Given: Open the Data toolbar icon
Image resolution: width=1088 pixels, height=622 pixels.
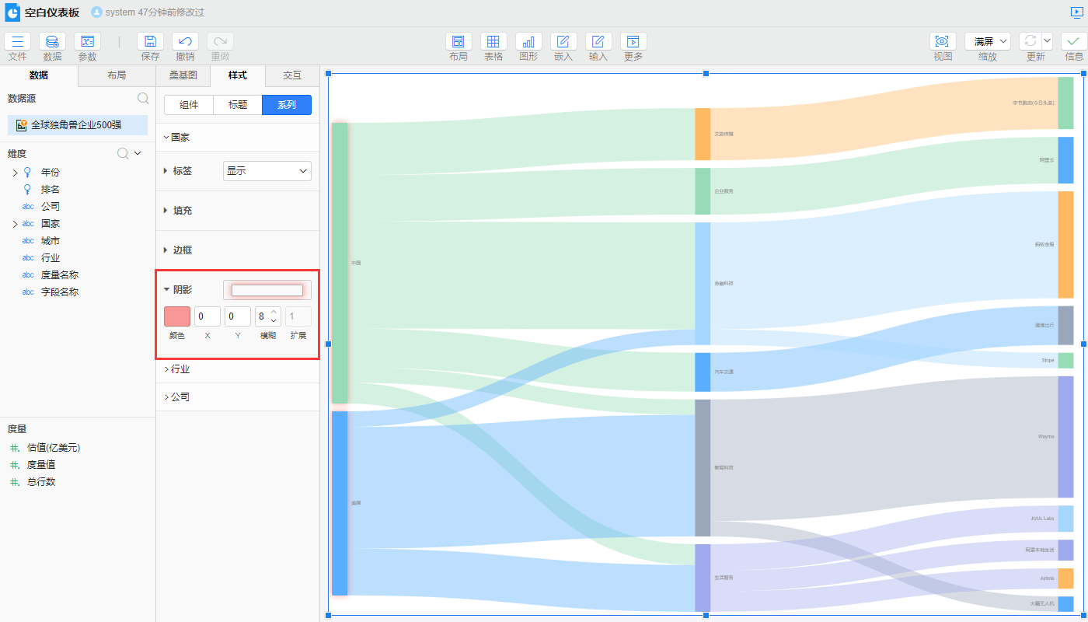Looking at the screenshot, I should point(52,42).
